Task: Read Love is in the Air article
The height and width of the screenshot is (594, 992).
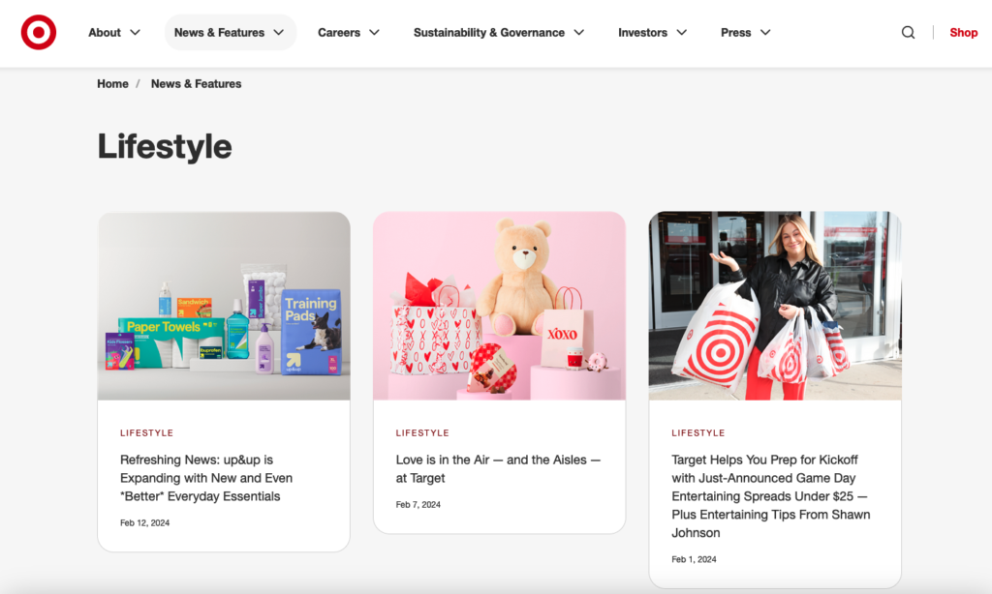Action: click(x=498, y=469)
